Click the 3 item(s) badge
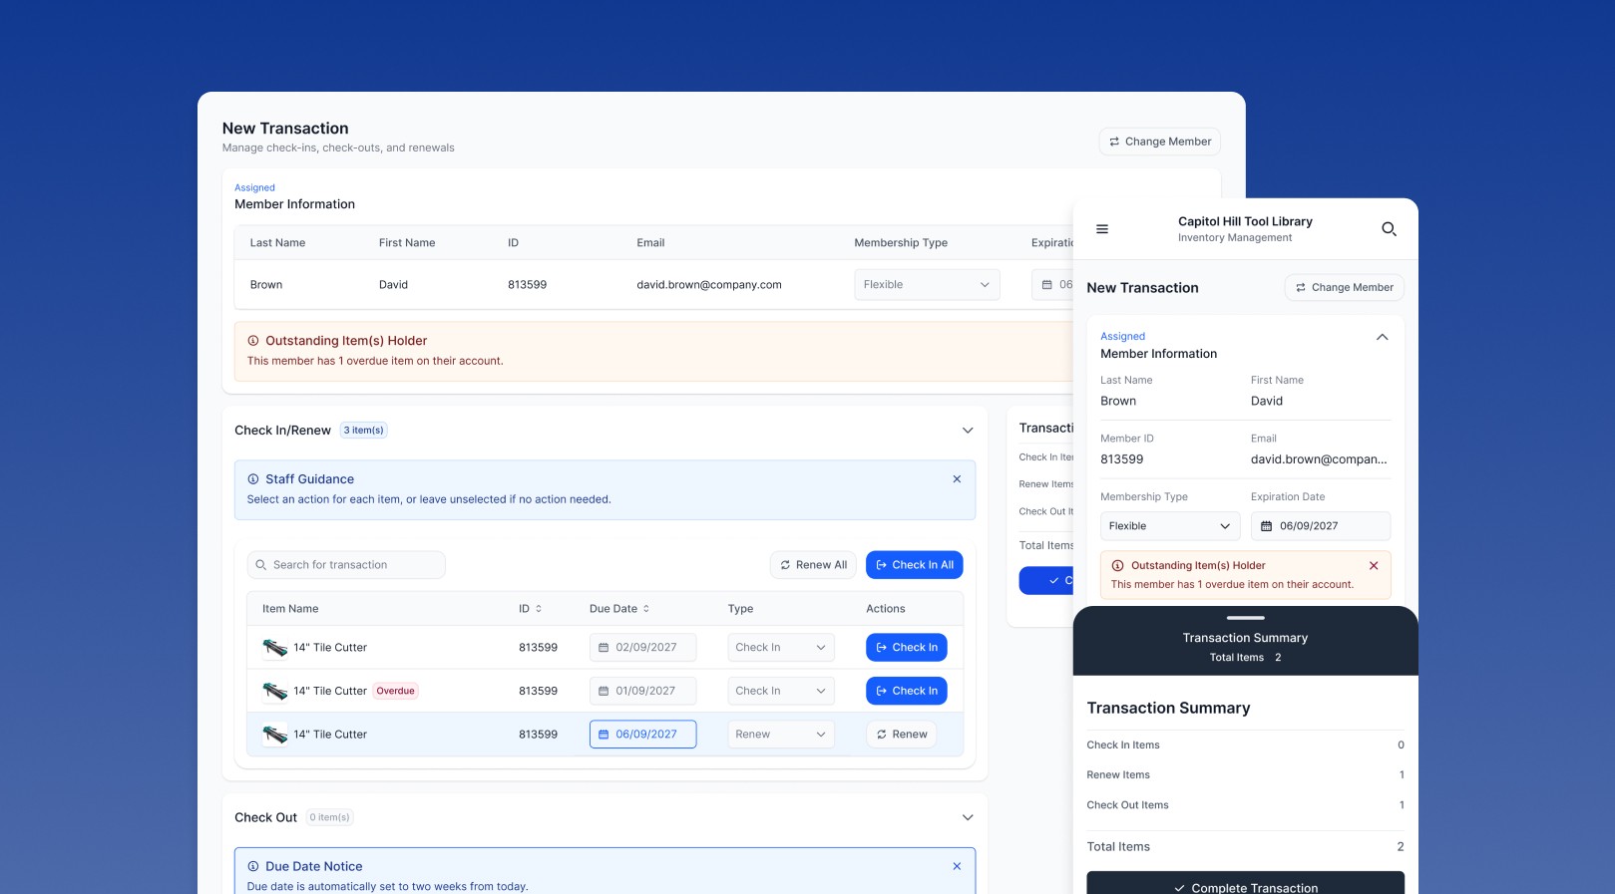Screen dimensions: 1615x894 point(364,431)
